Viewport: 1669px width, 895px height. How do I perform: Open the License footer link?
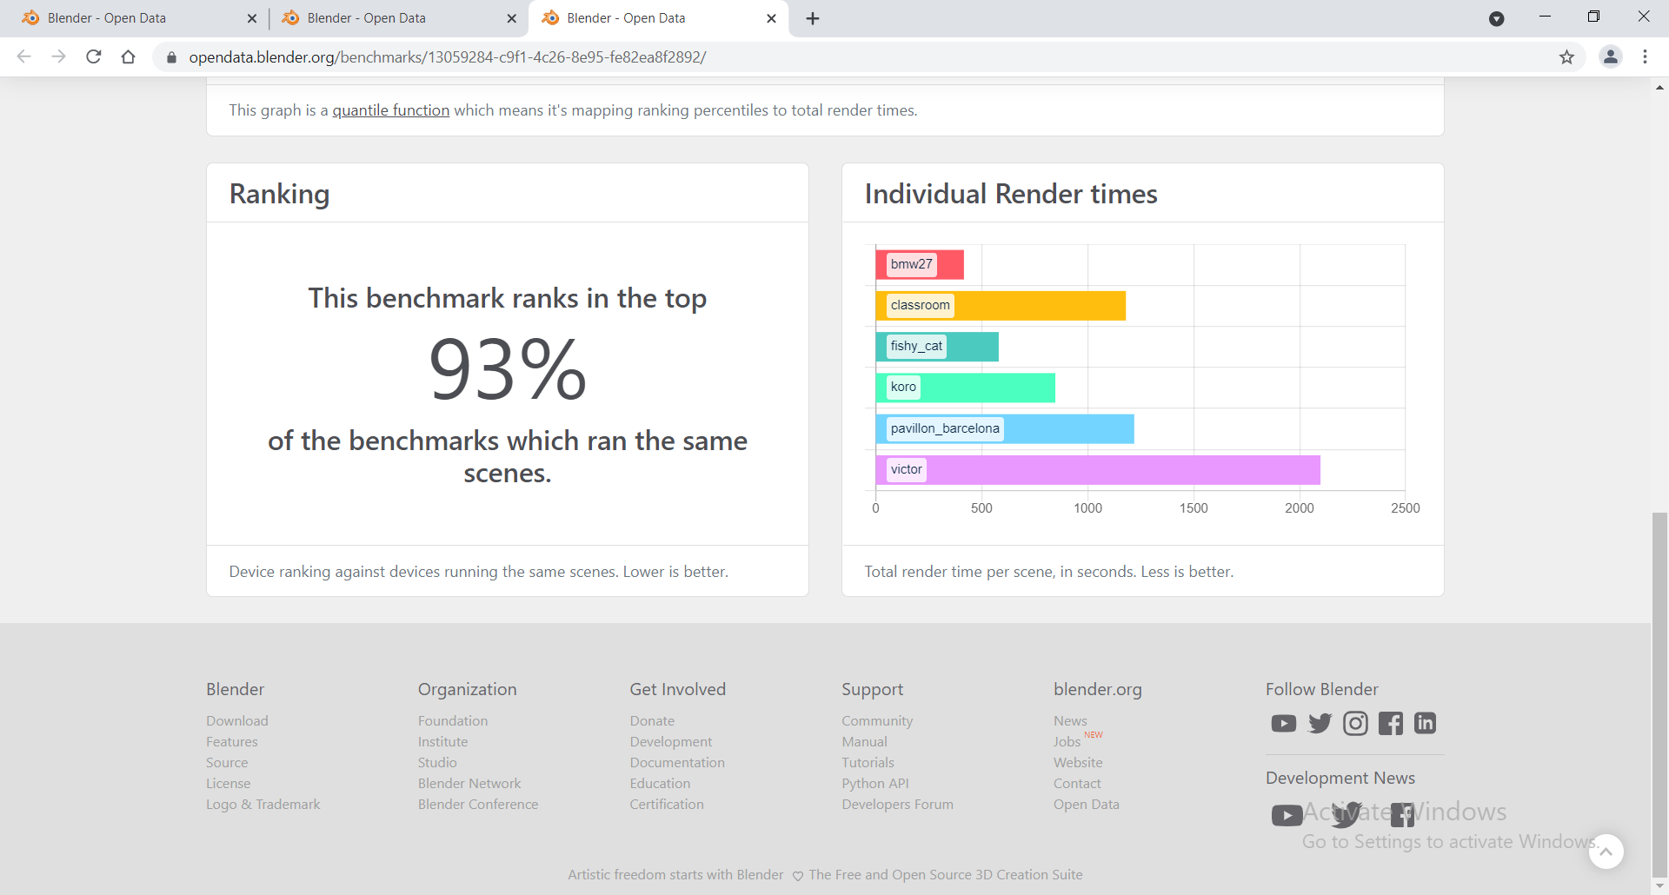click(x=228, y=784)
